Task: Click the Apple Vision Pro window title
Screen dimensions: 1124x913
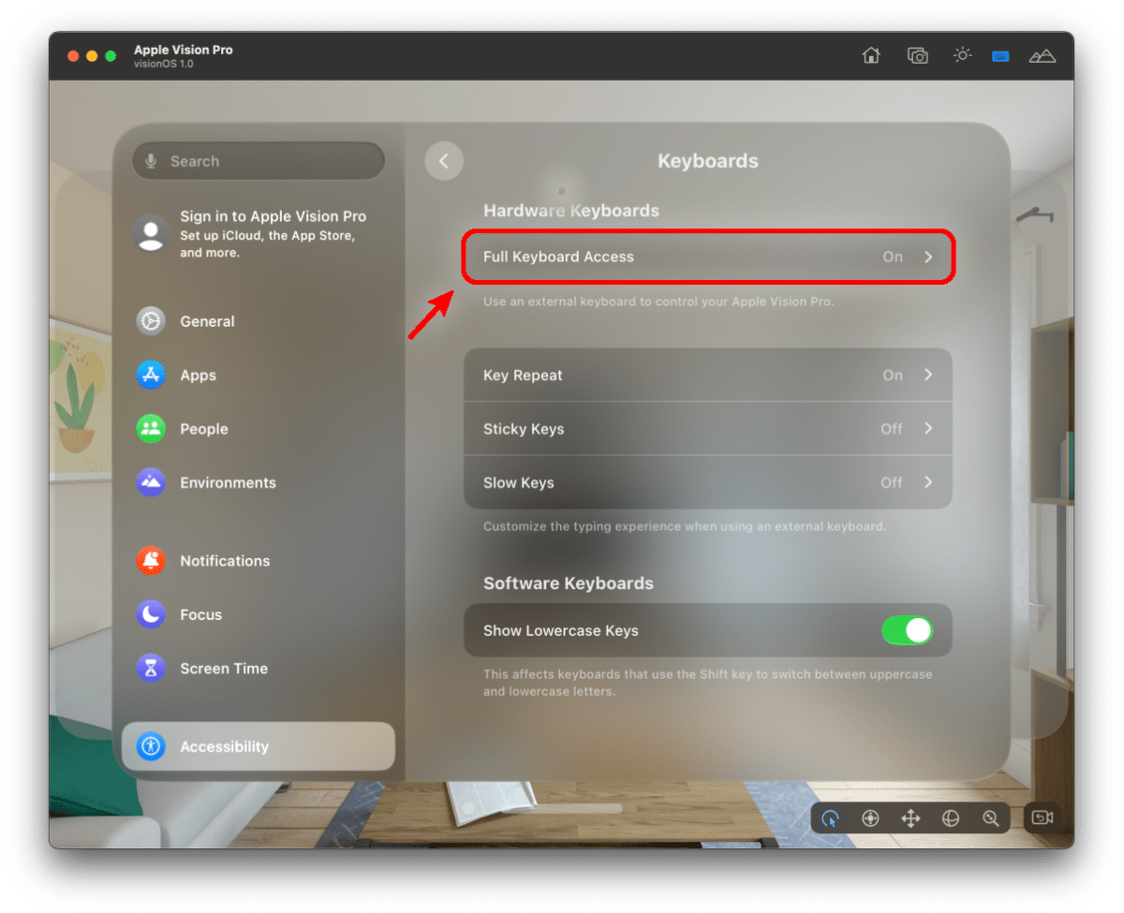Action: click(184, 50)
